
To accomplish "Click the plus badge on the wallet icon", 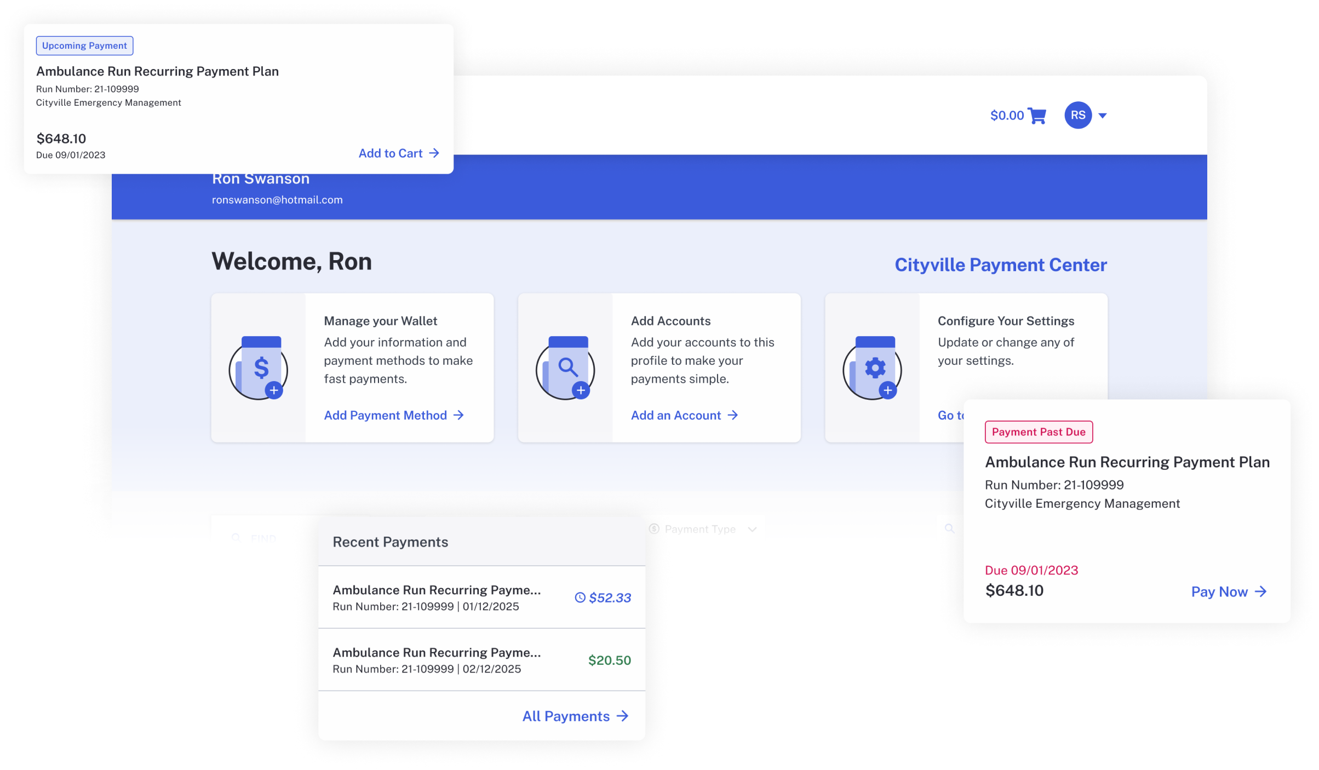I will [x=274, y=390].
